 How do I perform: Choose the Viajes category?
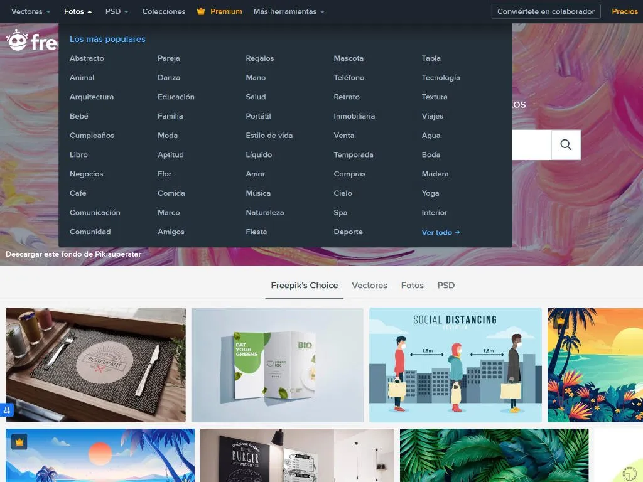[x=432, y=116]
